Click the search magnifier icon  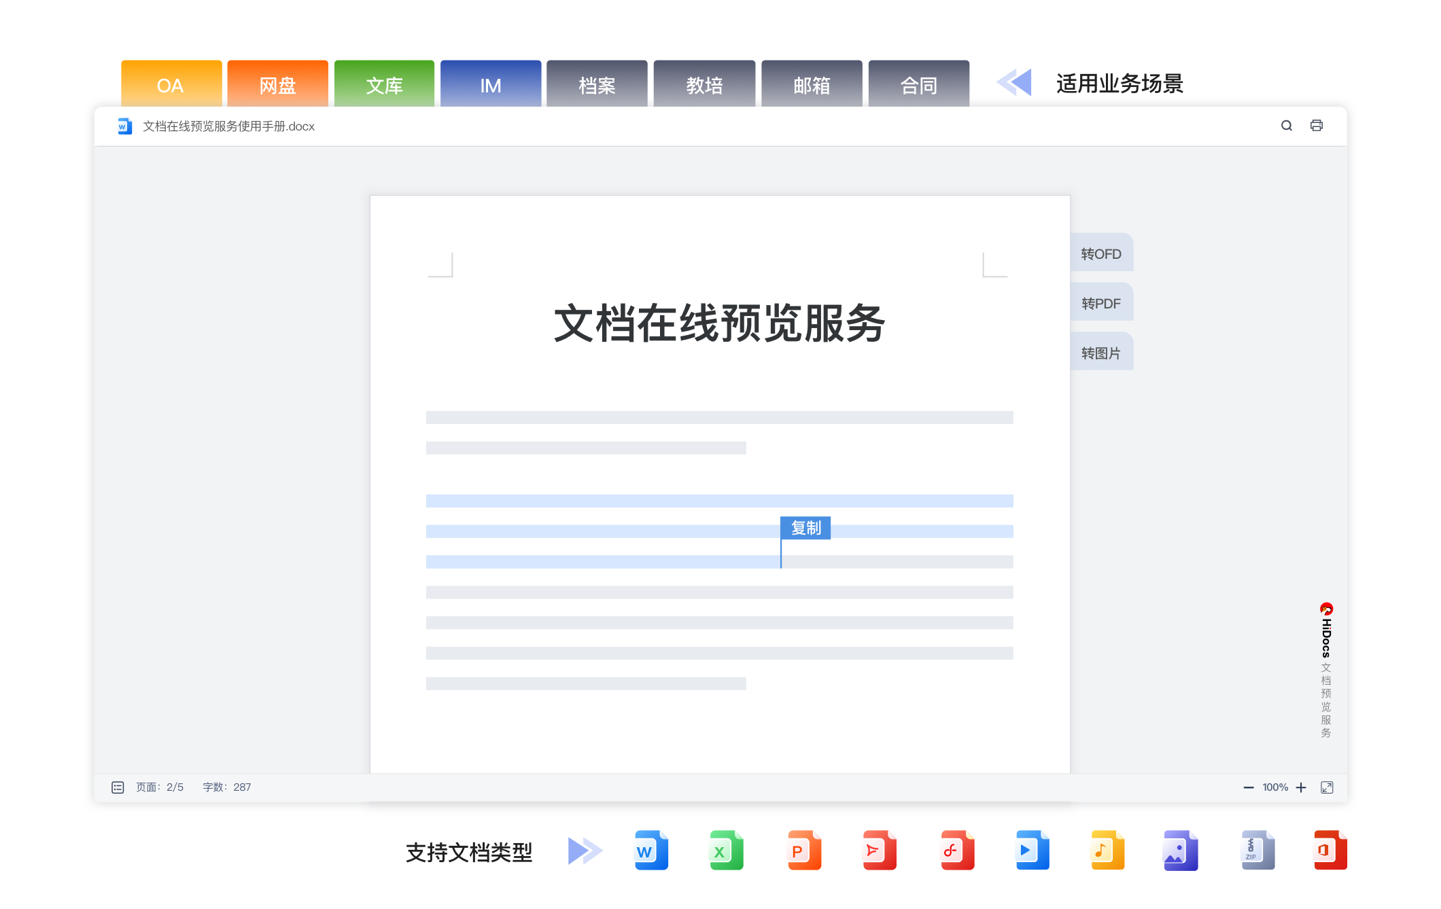point(1287,126)
